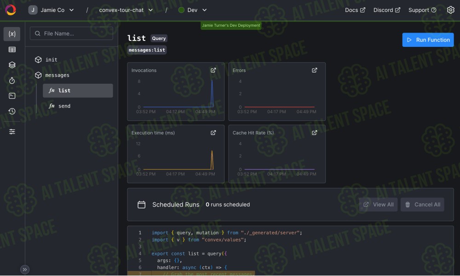Click the Query type badge
Image resolution: width=460 pixels, height=276 pixels.
pos(159,39)
